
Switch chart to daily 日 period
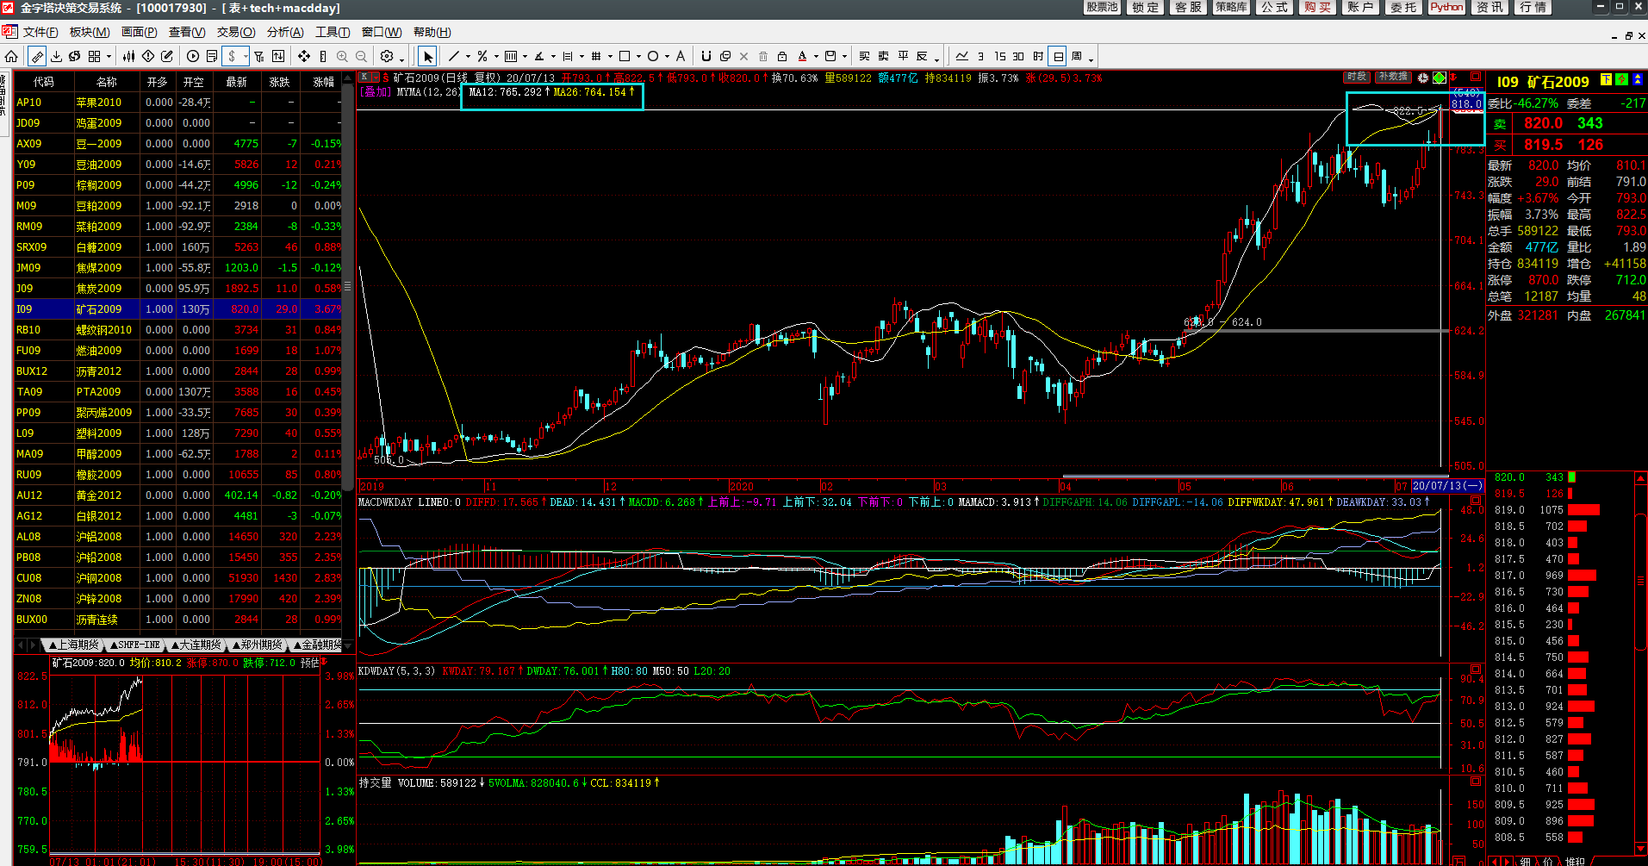(1058, 56)
